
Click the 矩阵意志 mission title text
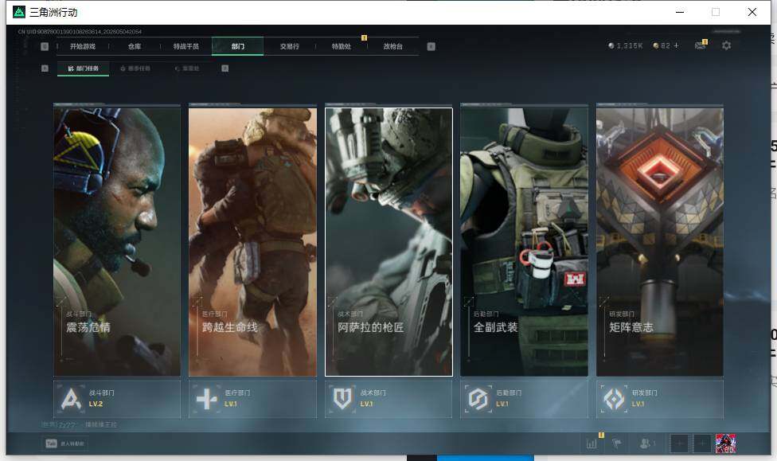pos(631,327)
